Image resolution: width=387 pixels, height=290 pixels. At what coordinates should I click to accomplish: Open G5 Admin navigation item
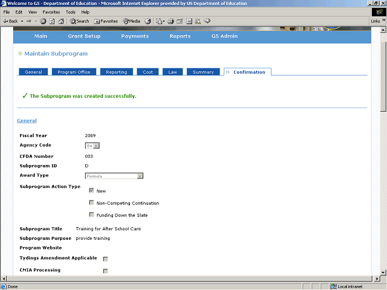point(224,36)
